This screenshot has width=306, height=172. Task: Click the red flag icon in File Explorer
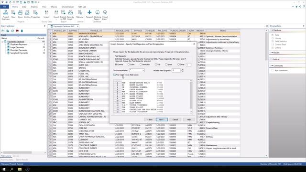pyautogui.click(x=17, y=31)
